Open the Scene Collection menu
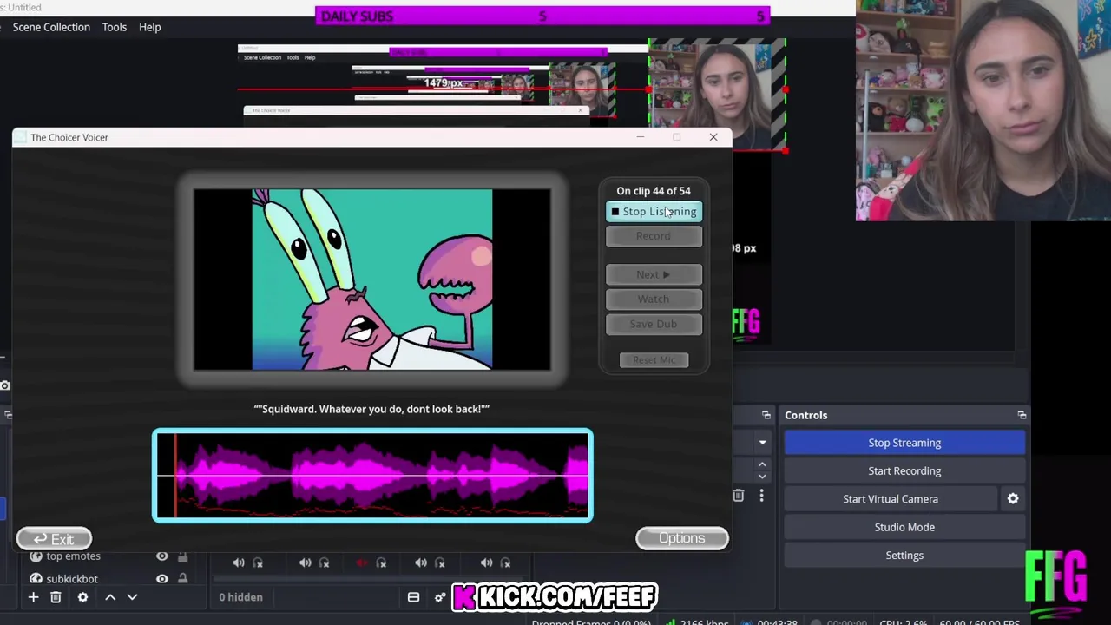Screen dimensions: 1111x625 51,27
